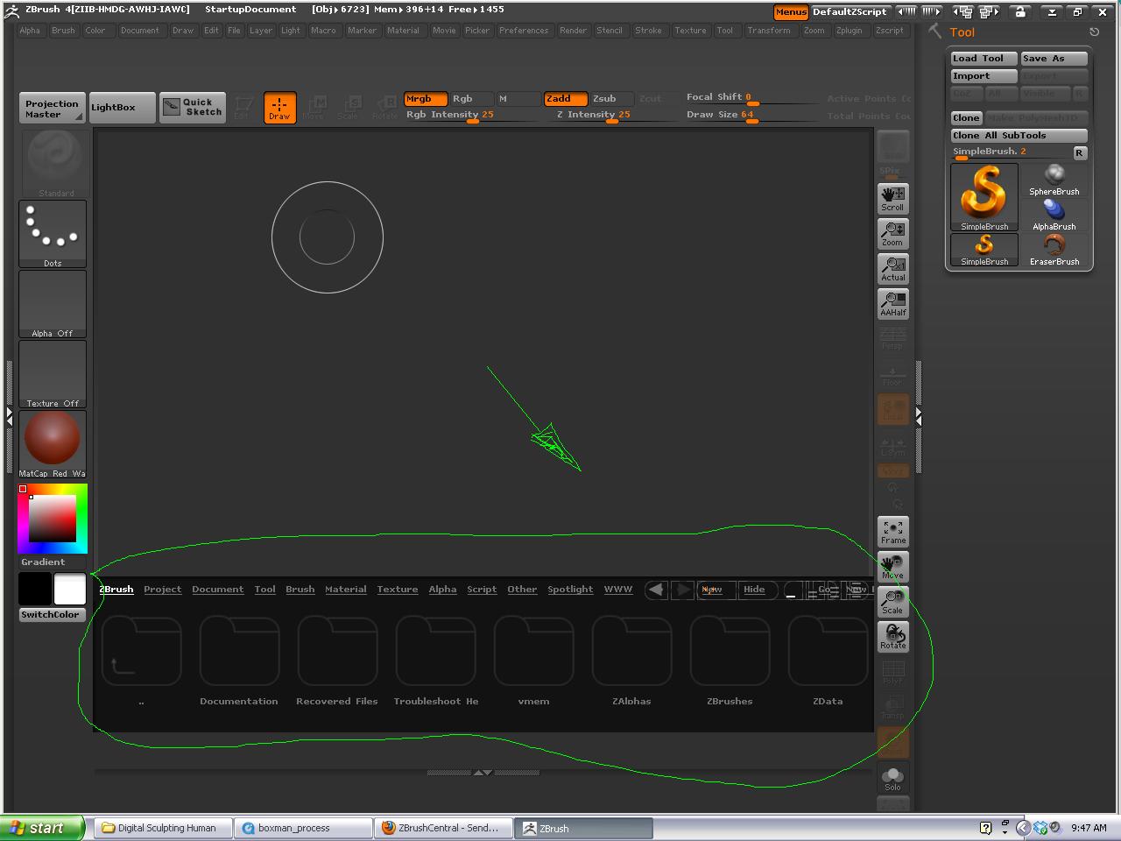Open the MatCap Red Wax material selector
1121x841 pixels.
coord(53,444)
